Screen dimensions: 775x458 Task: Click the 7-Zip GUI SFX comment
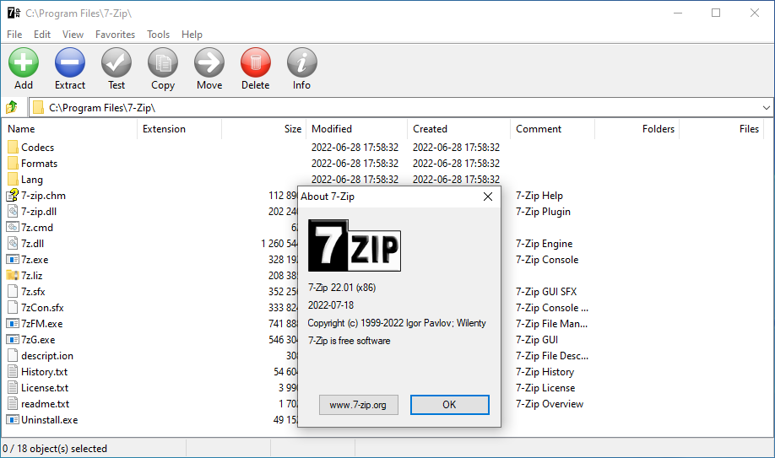(x=546, y=292)
